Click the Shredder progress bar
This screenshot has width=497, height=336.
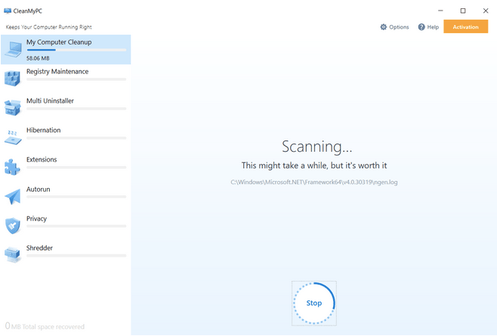point(76,255)
